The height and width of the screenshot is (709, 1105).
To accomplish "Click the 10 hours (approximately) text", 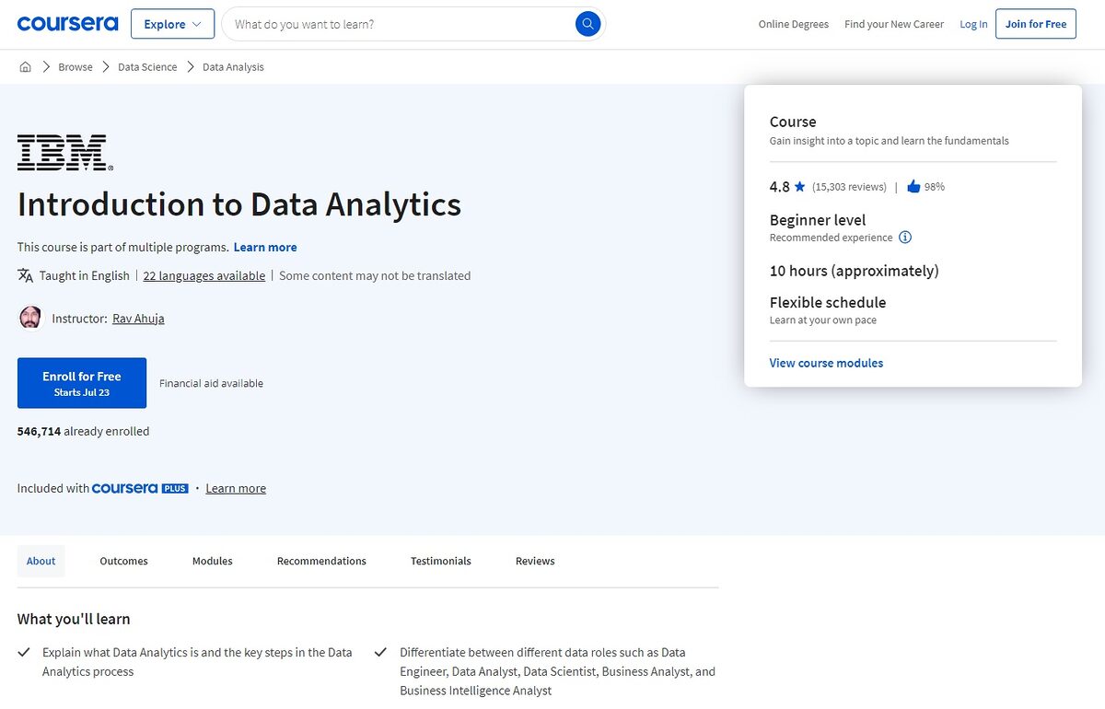I will point(855,271).
